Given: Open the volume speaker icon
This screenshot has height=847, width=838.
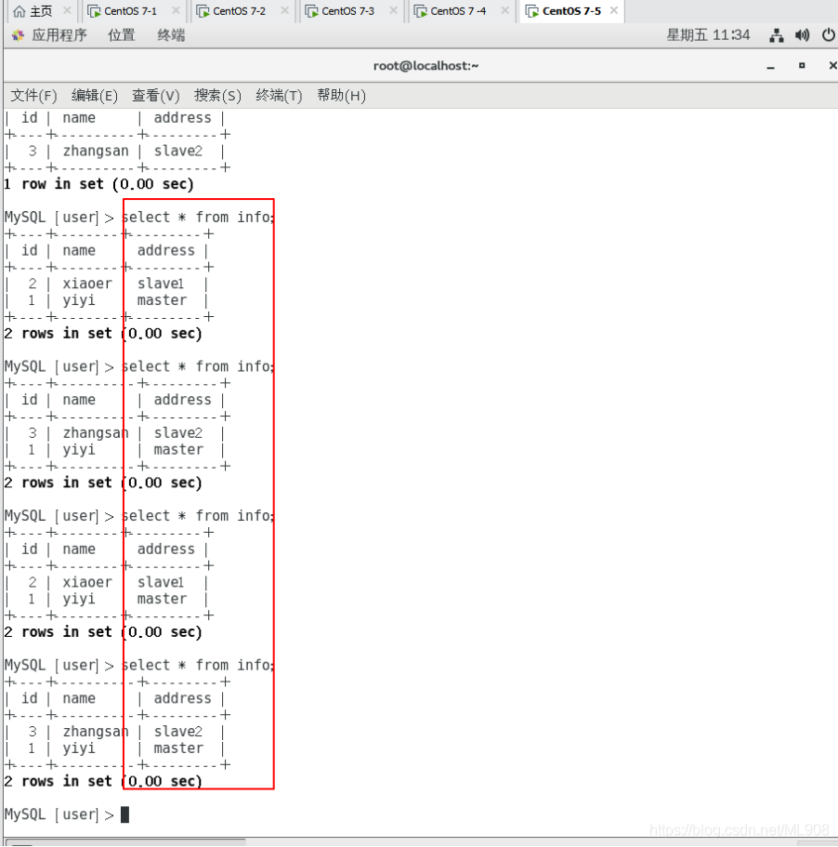Looking at the screenshot, I should [x=803, y=35].
